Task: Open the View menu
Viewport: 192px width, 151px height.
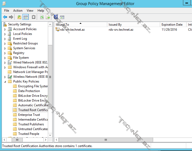Action: click(30, 11)
